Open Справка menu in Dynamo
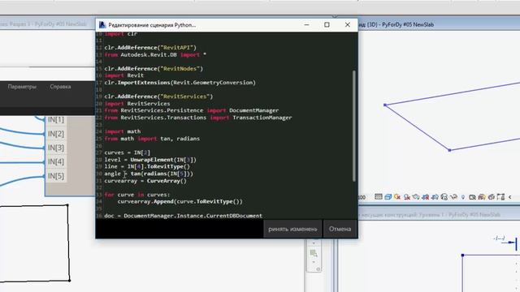This screenshot has height=292, width=520. pyautogui.click(x=60, y=87)
